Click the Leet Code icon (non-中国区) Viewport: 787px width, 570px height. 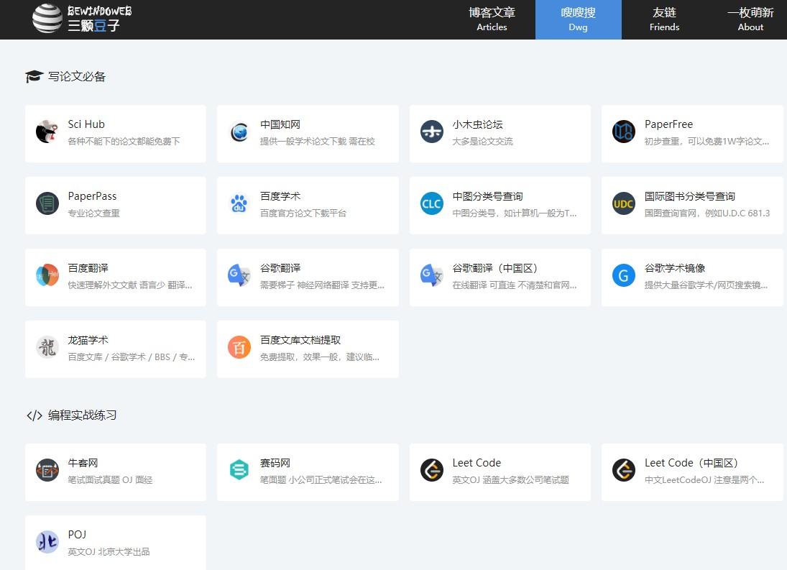(x=432, y=470)
